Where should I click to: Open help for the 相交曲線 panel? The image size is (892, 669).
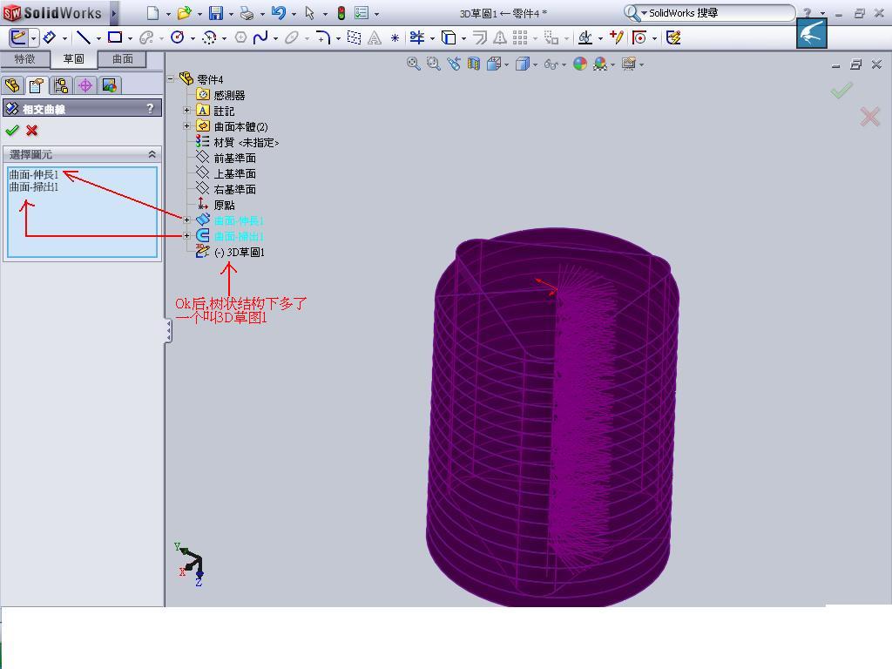(x=150, y=108)
